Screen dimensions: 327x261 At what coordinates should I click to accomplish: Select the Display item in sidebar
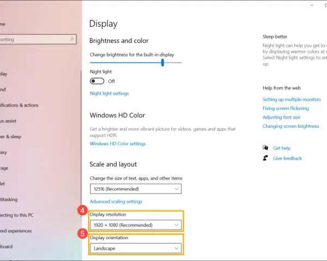click(x=4, y=74)
